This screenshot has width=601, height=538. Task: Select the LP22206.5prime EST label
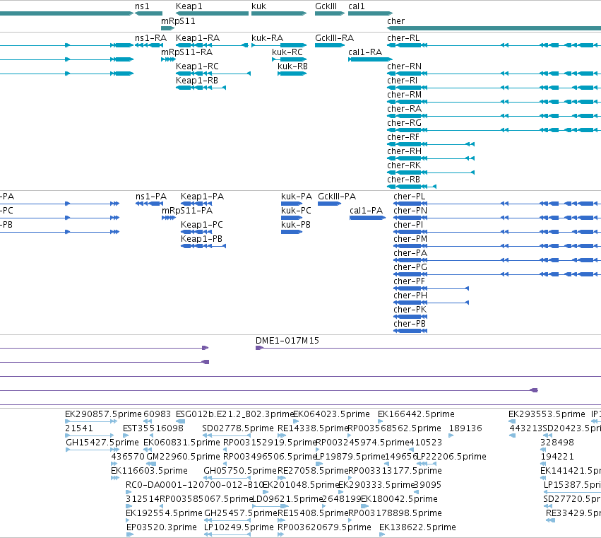[x=451, y=457]
